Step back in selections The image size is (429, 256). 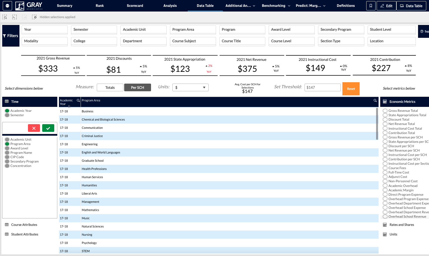pos(15,17)
